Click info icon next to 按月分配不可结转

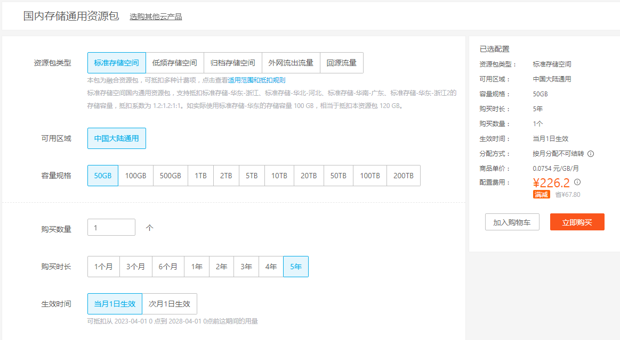(x=591, y=154)
